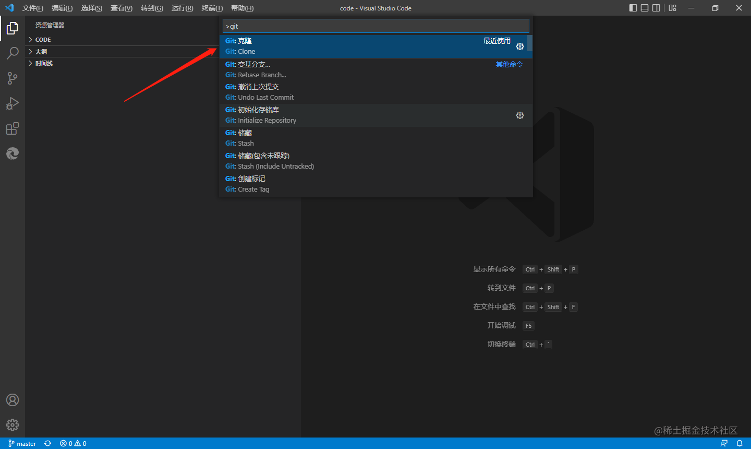Viewport: 751px width, 449px height.
Task: Toggle the bottom panel layout button
Action: click(645, 8)
